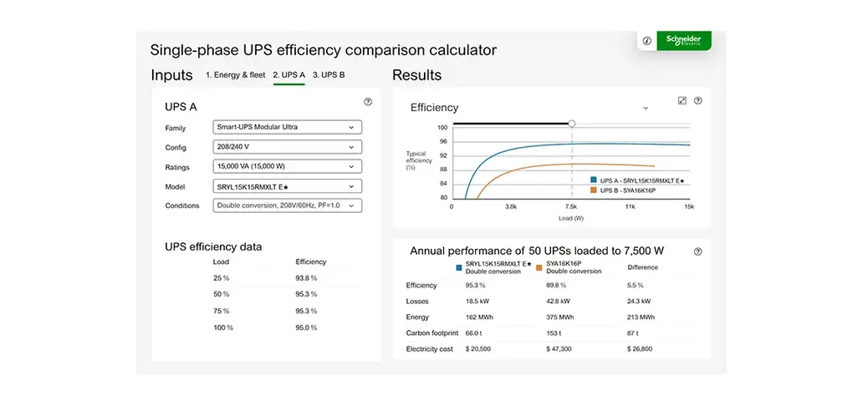The image size is (868, 406).
Task: Open the Config dropdown 208/240 V
Action: (288, 147)
